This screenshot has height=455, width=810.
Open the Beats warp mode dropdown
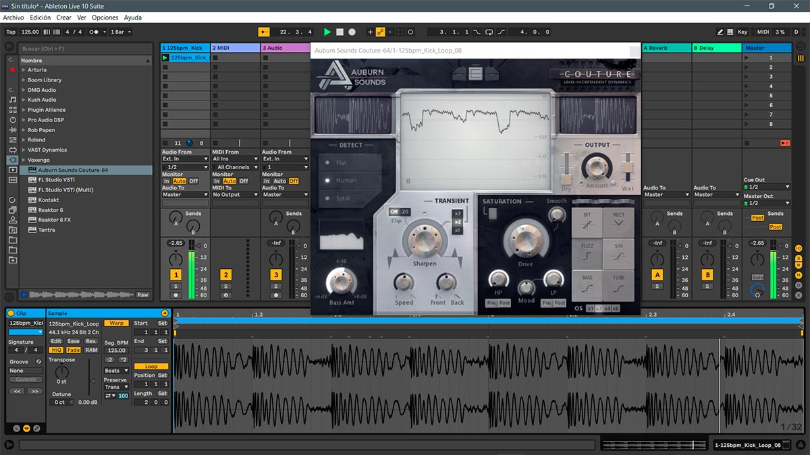point(116,371)
